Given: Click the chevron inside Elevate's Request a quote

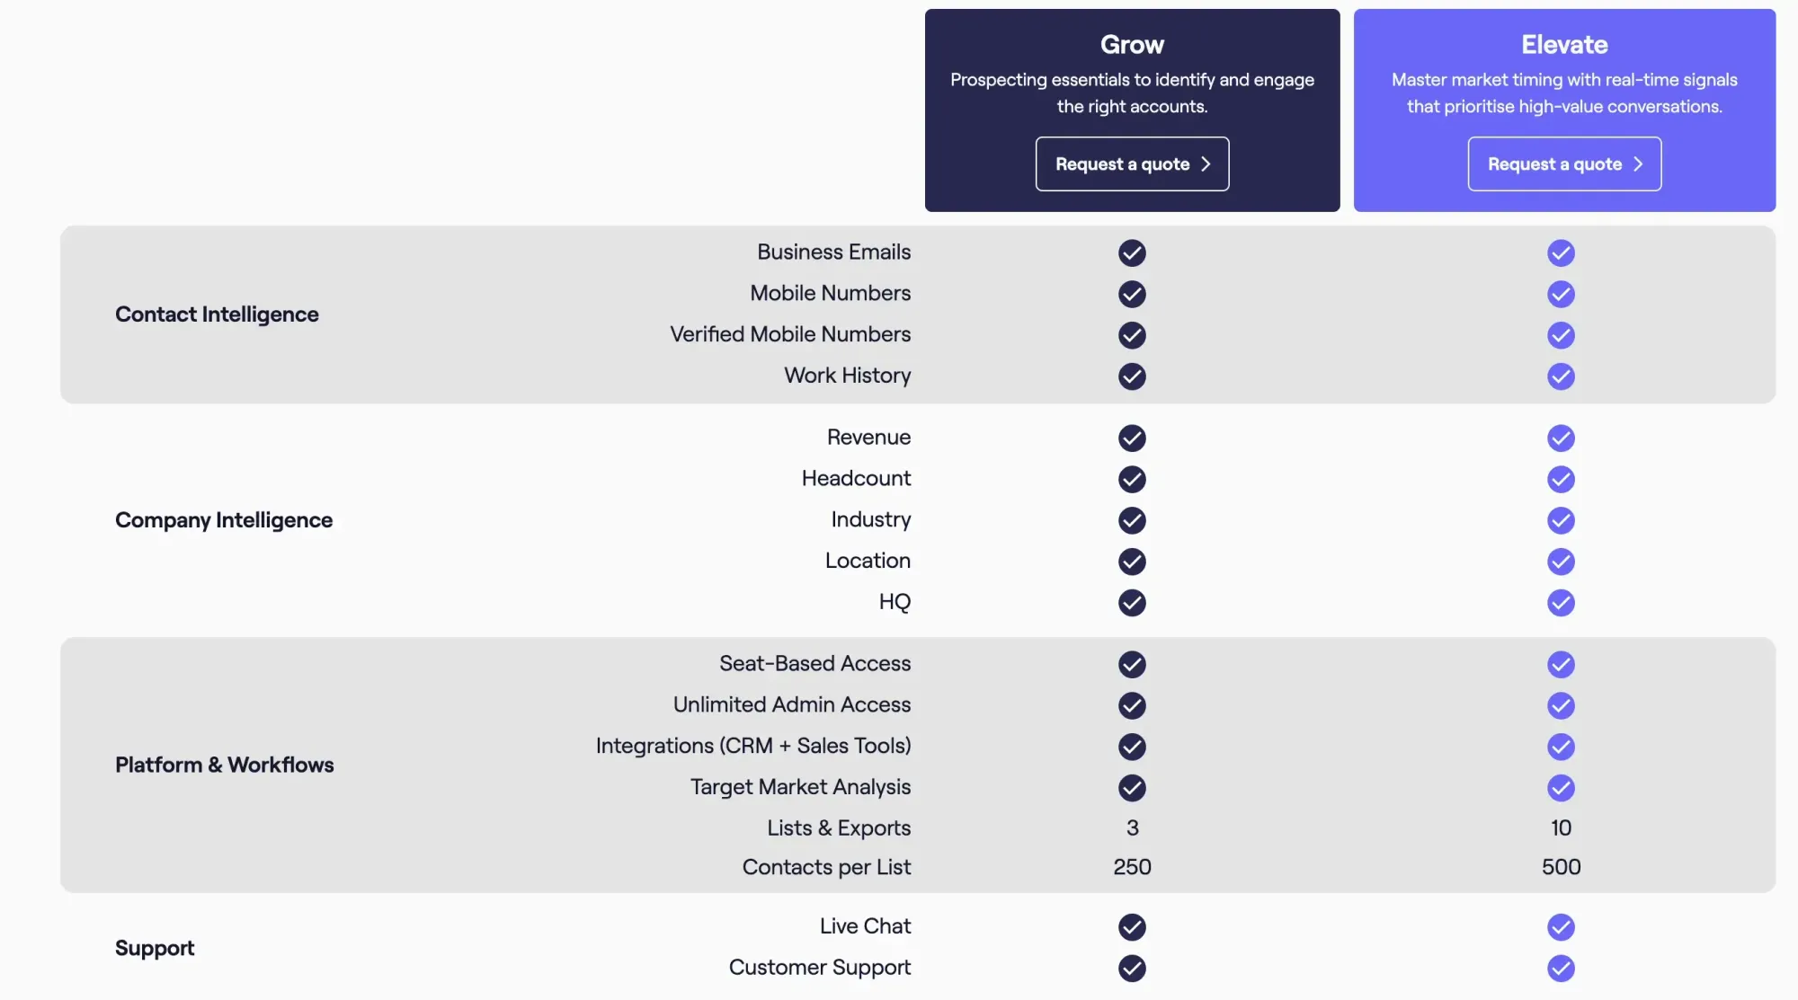Looking at the screenshot, I should (x=1638, y=164).
